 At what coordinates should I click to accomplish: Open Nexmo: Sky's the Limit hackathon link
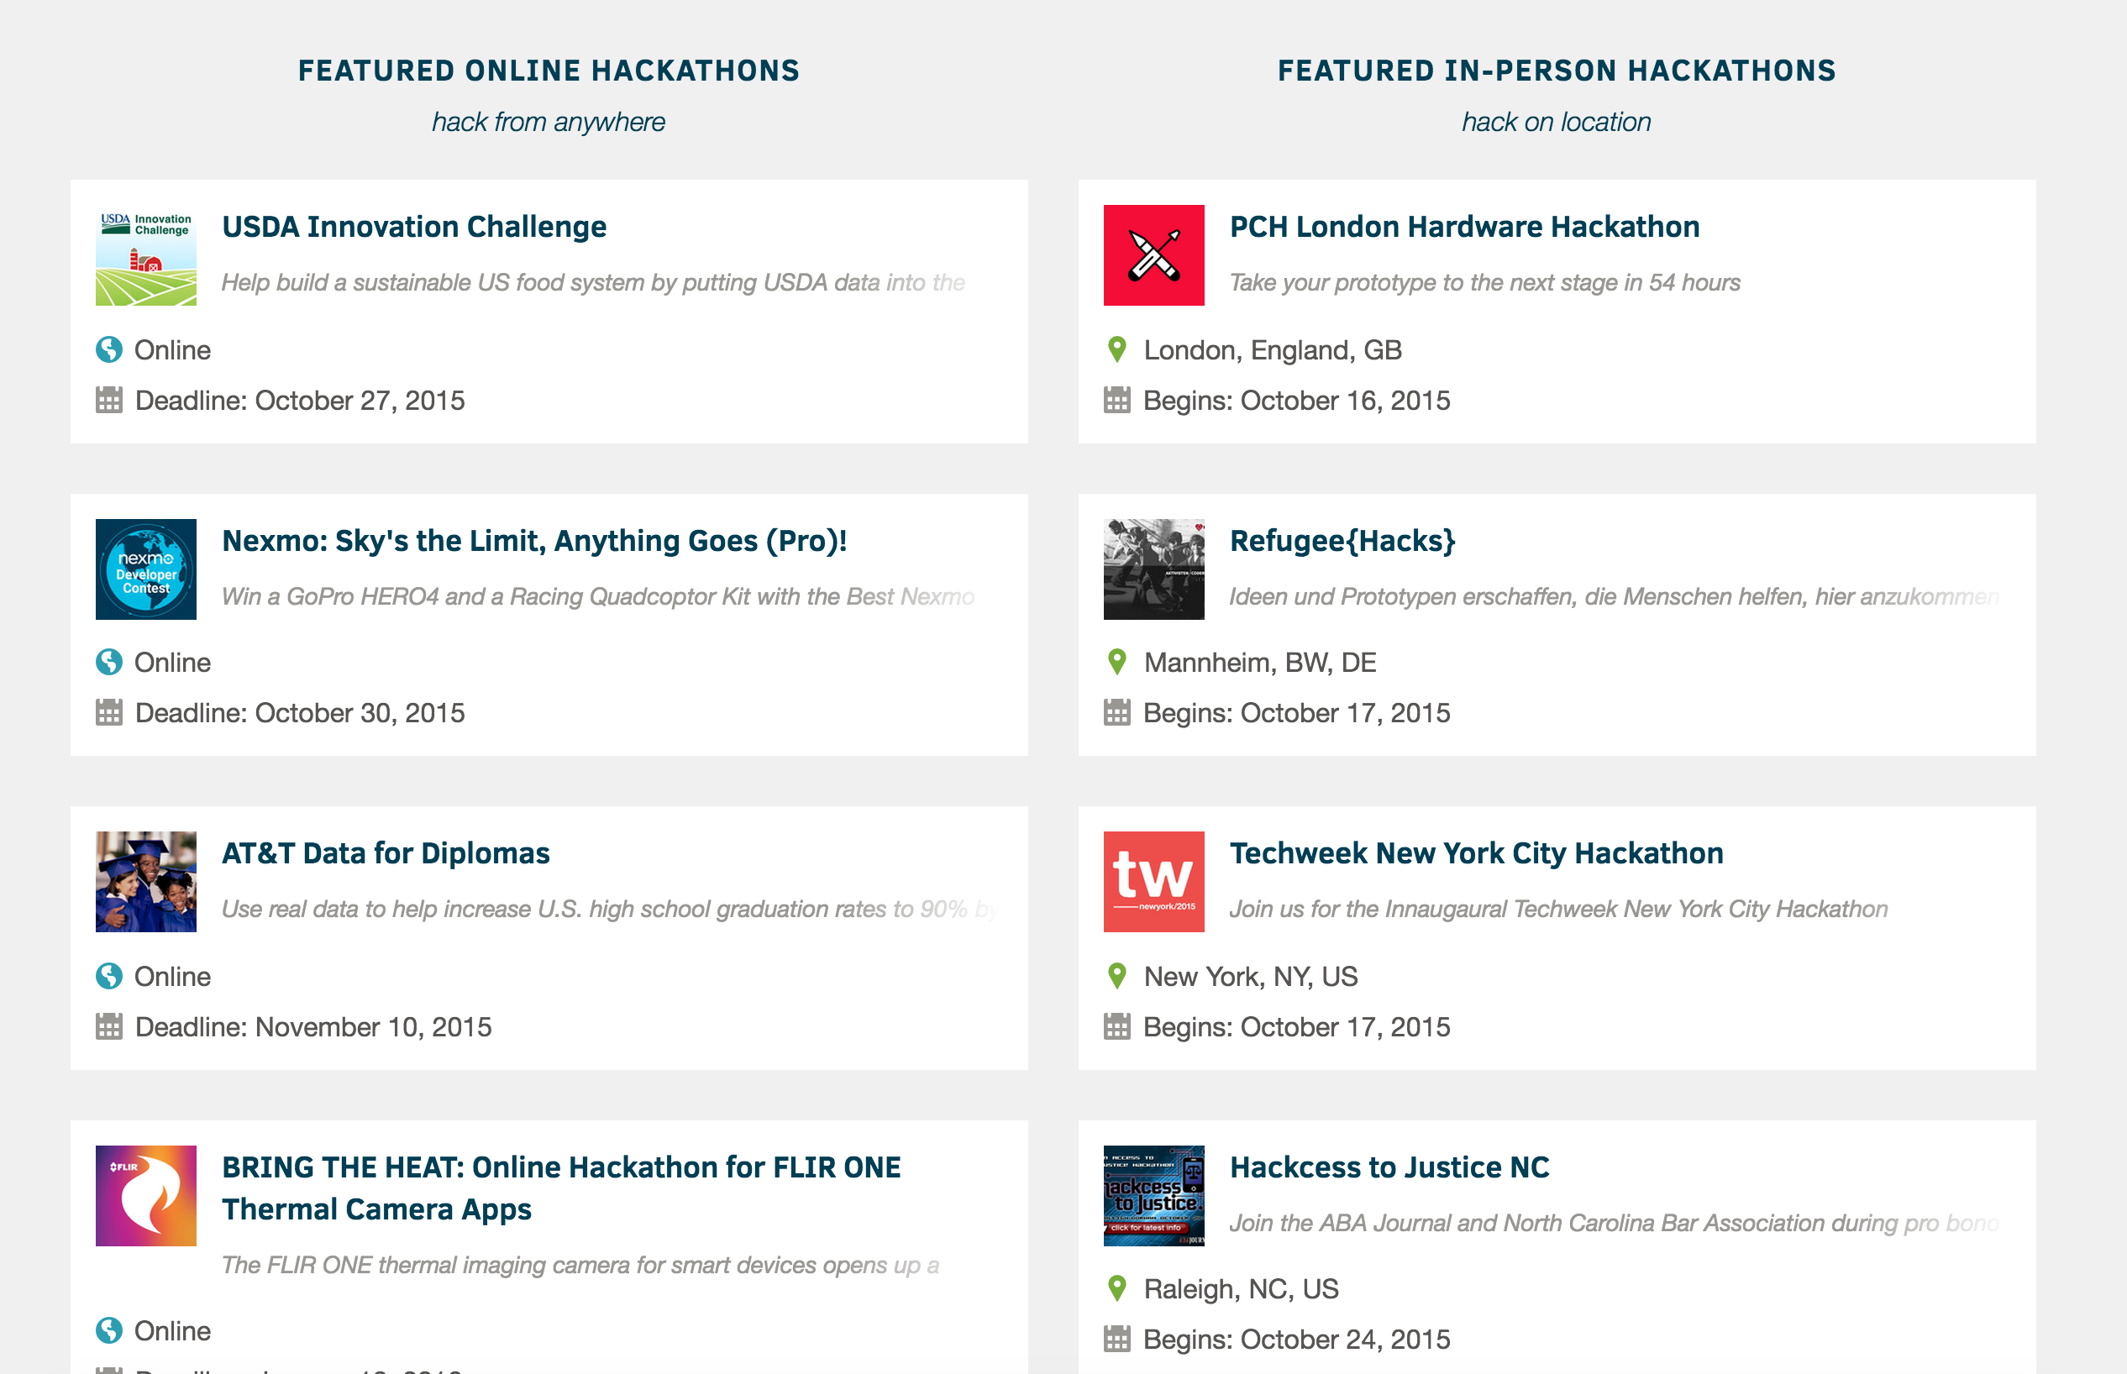pyautogui.click(x=533, y=541)
